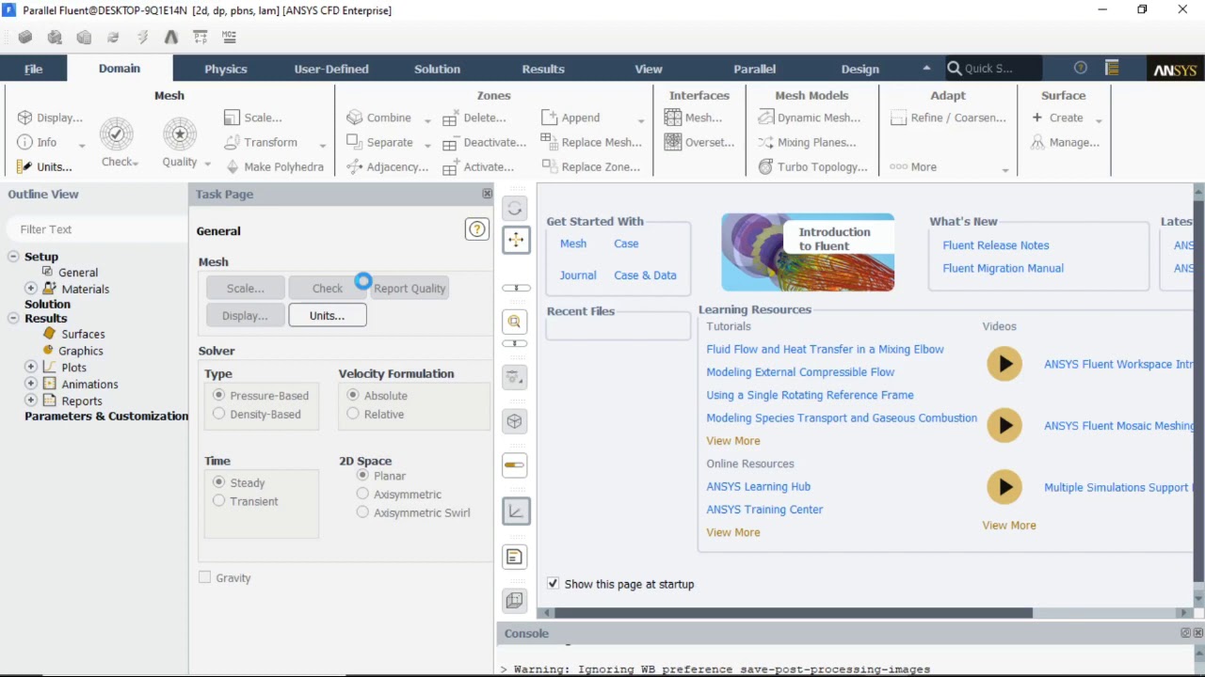Switch to User-Defined ribbon tab
Image resolution: width=1205 pixels, height=677 pixels.
331,69
